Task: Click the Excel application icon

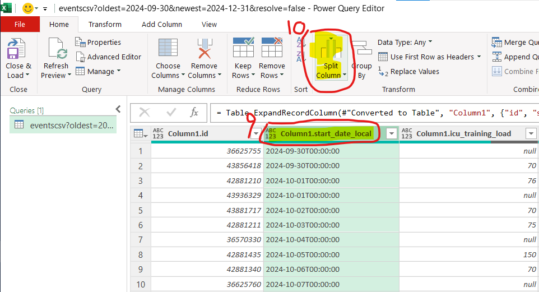Action: coord(6,8)
